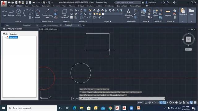Click the rectangle tool in Draw panel
Screen dimensions: 198x111
[30, 14]
